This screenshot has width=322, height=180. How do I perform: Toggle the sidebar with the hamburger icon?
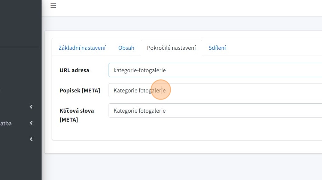click(53, 6)
